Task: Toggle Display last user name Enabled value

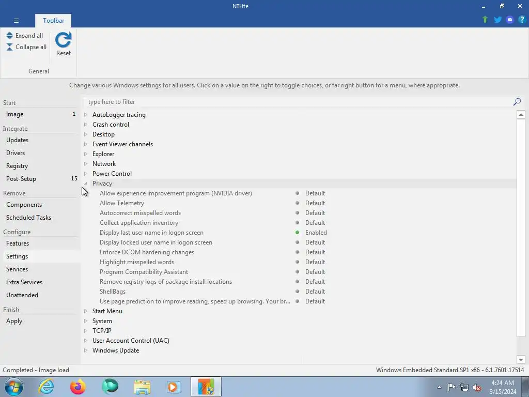Action: click(316, 233)
